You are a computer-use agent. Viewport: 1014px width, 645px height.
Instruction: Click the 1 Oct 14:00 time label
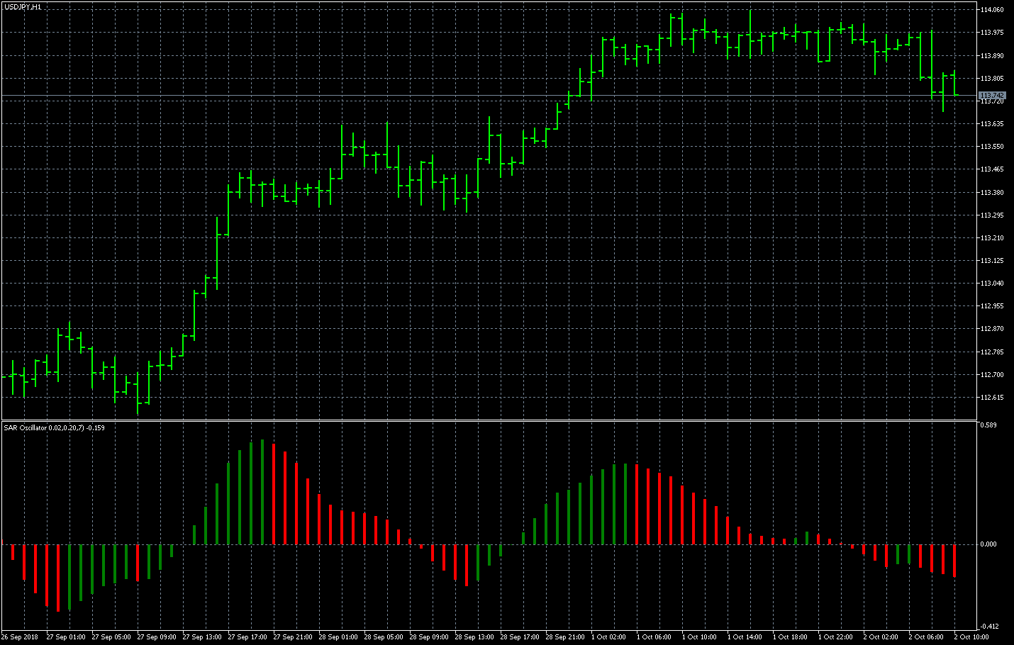[x=745, y=637]
